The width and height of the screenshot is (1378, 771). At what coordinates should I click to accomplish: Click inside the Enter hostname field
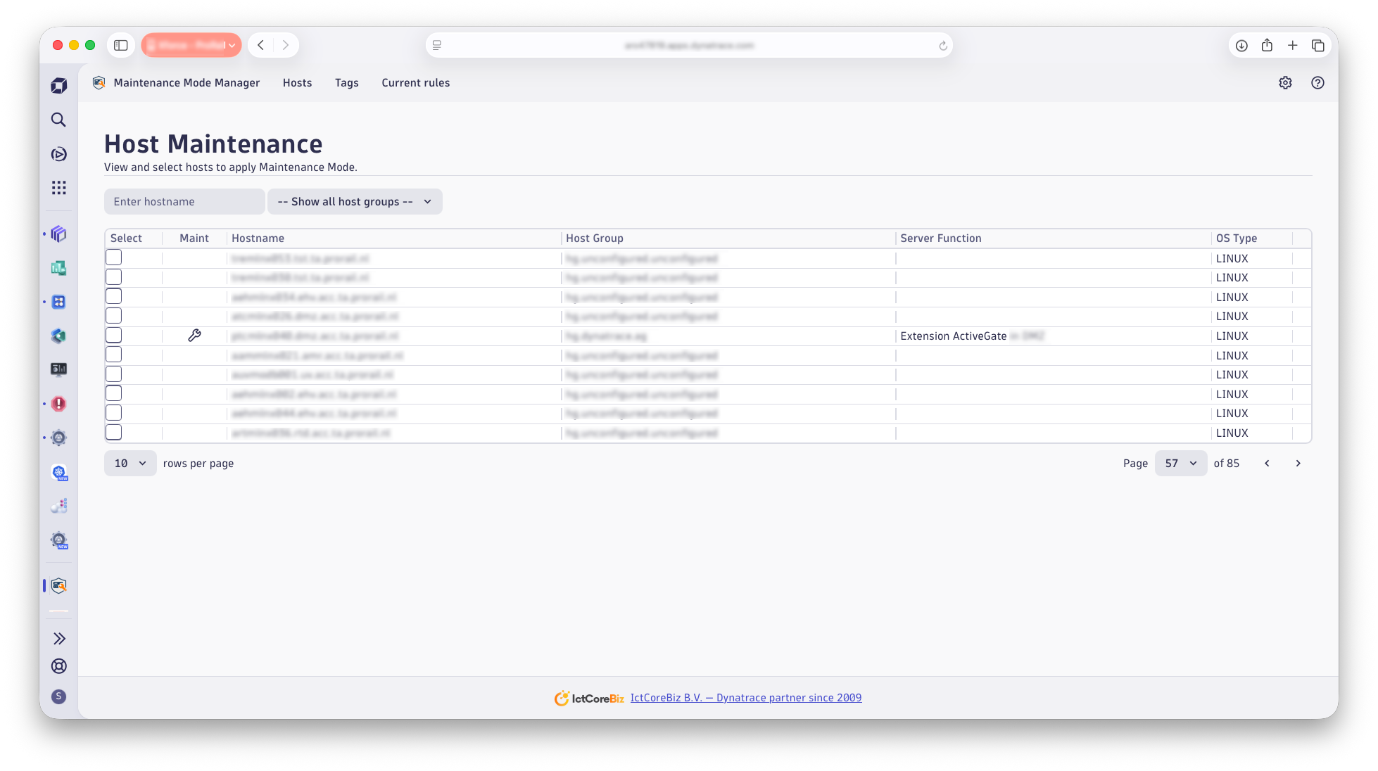(x=184, y=201)
